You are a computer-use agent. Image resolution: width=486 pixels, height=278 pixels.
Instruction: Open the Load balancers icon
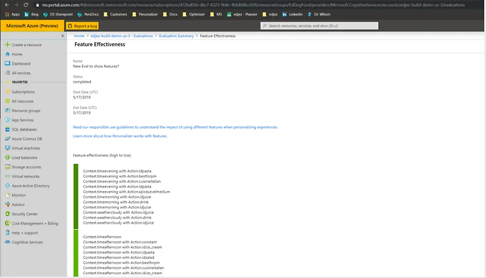(x=8, y=157)
